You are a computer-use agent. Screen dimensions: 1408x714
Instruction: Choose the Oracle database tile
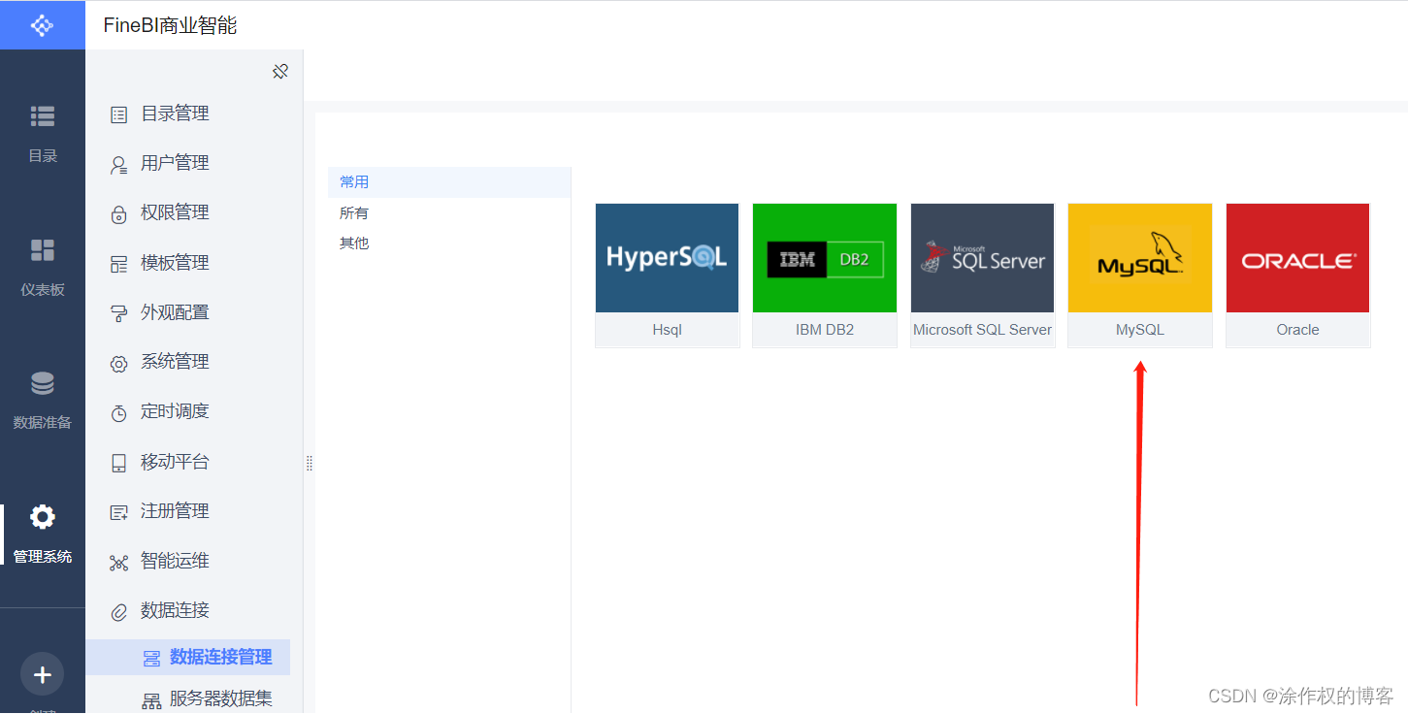click(1298, 276)
